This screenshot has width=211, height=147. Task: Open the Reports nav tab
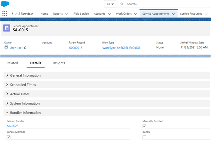tap(58, 14)
